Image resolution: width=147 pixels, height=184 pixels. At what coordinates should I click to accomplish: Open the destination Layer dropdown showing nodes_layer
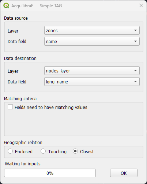point(92,71)
